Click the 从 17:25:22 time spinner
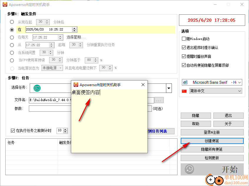 [x=51, y=45]
